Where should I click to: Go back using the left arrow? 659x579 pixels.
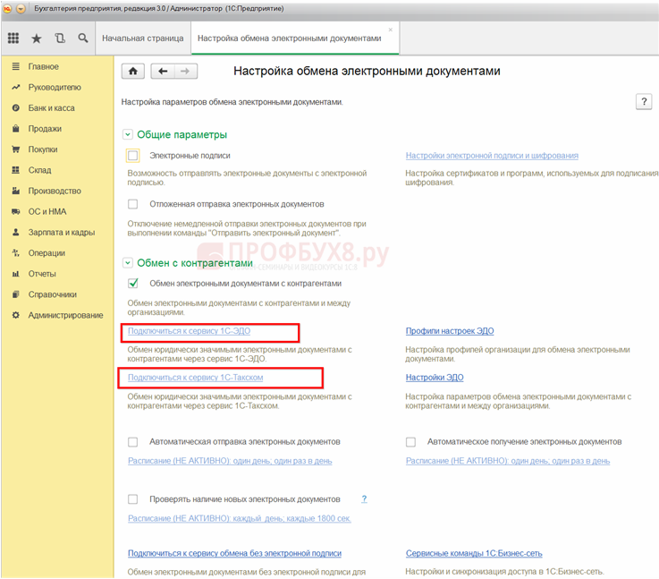pos(163,72)
